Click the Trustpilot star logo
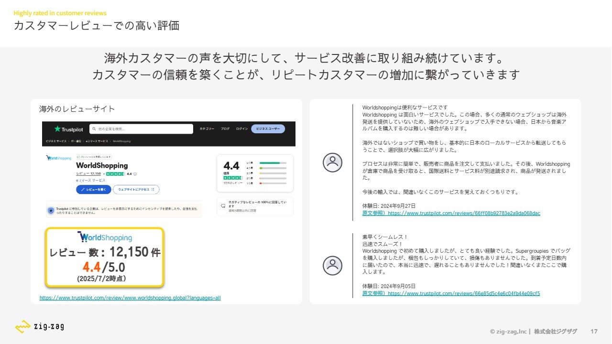Screen dimensions: 612x344 pyautogui.click(x=57, y=129)
